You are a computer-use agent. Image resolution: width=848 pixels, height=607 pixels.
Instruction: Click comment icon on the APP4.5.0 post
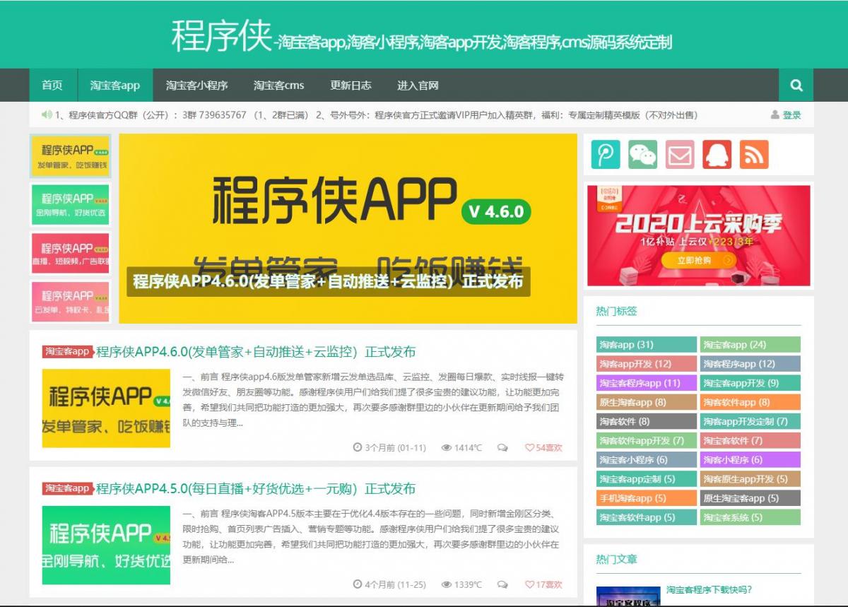502,584
